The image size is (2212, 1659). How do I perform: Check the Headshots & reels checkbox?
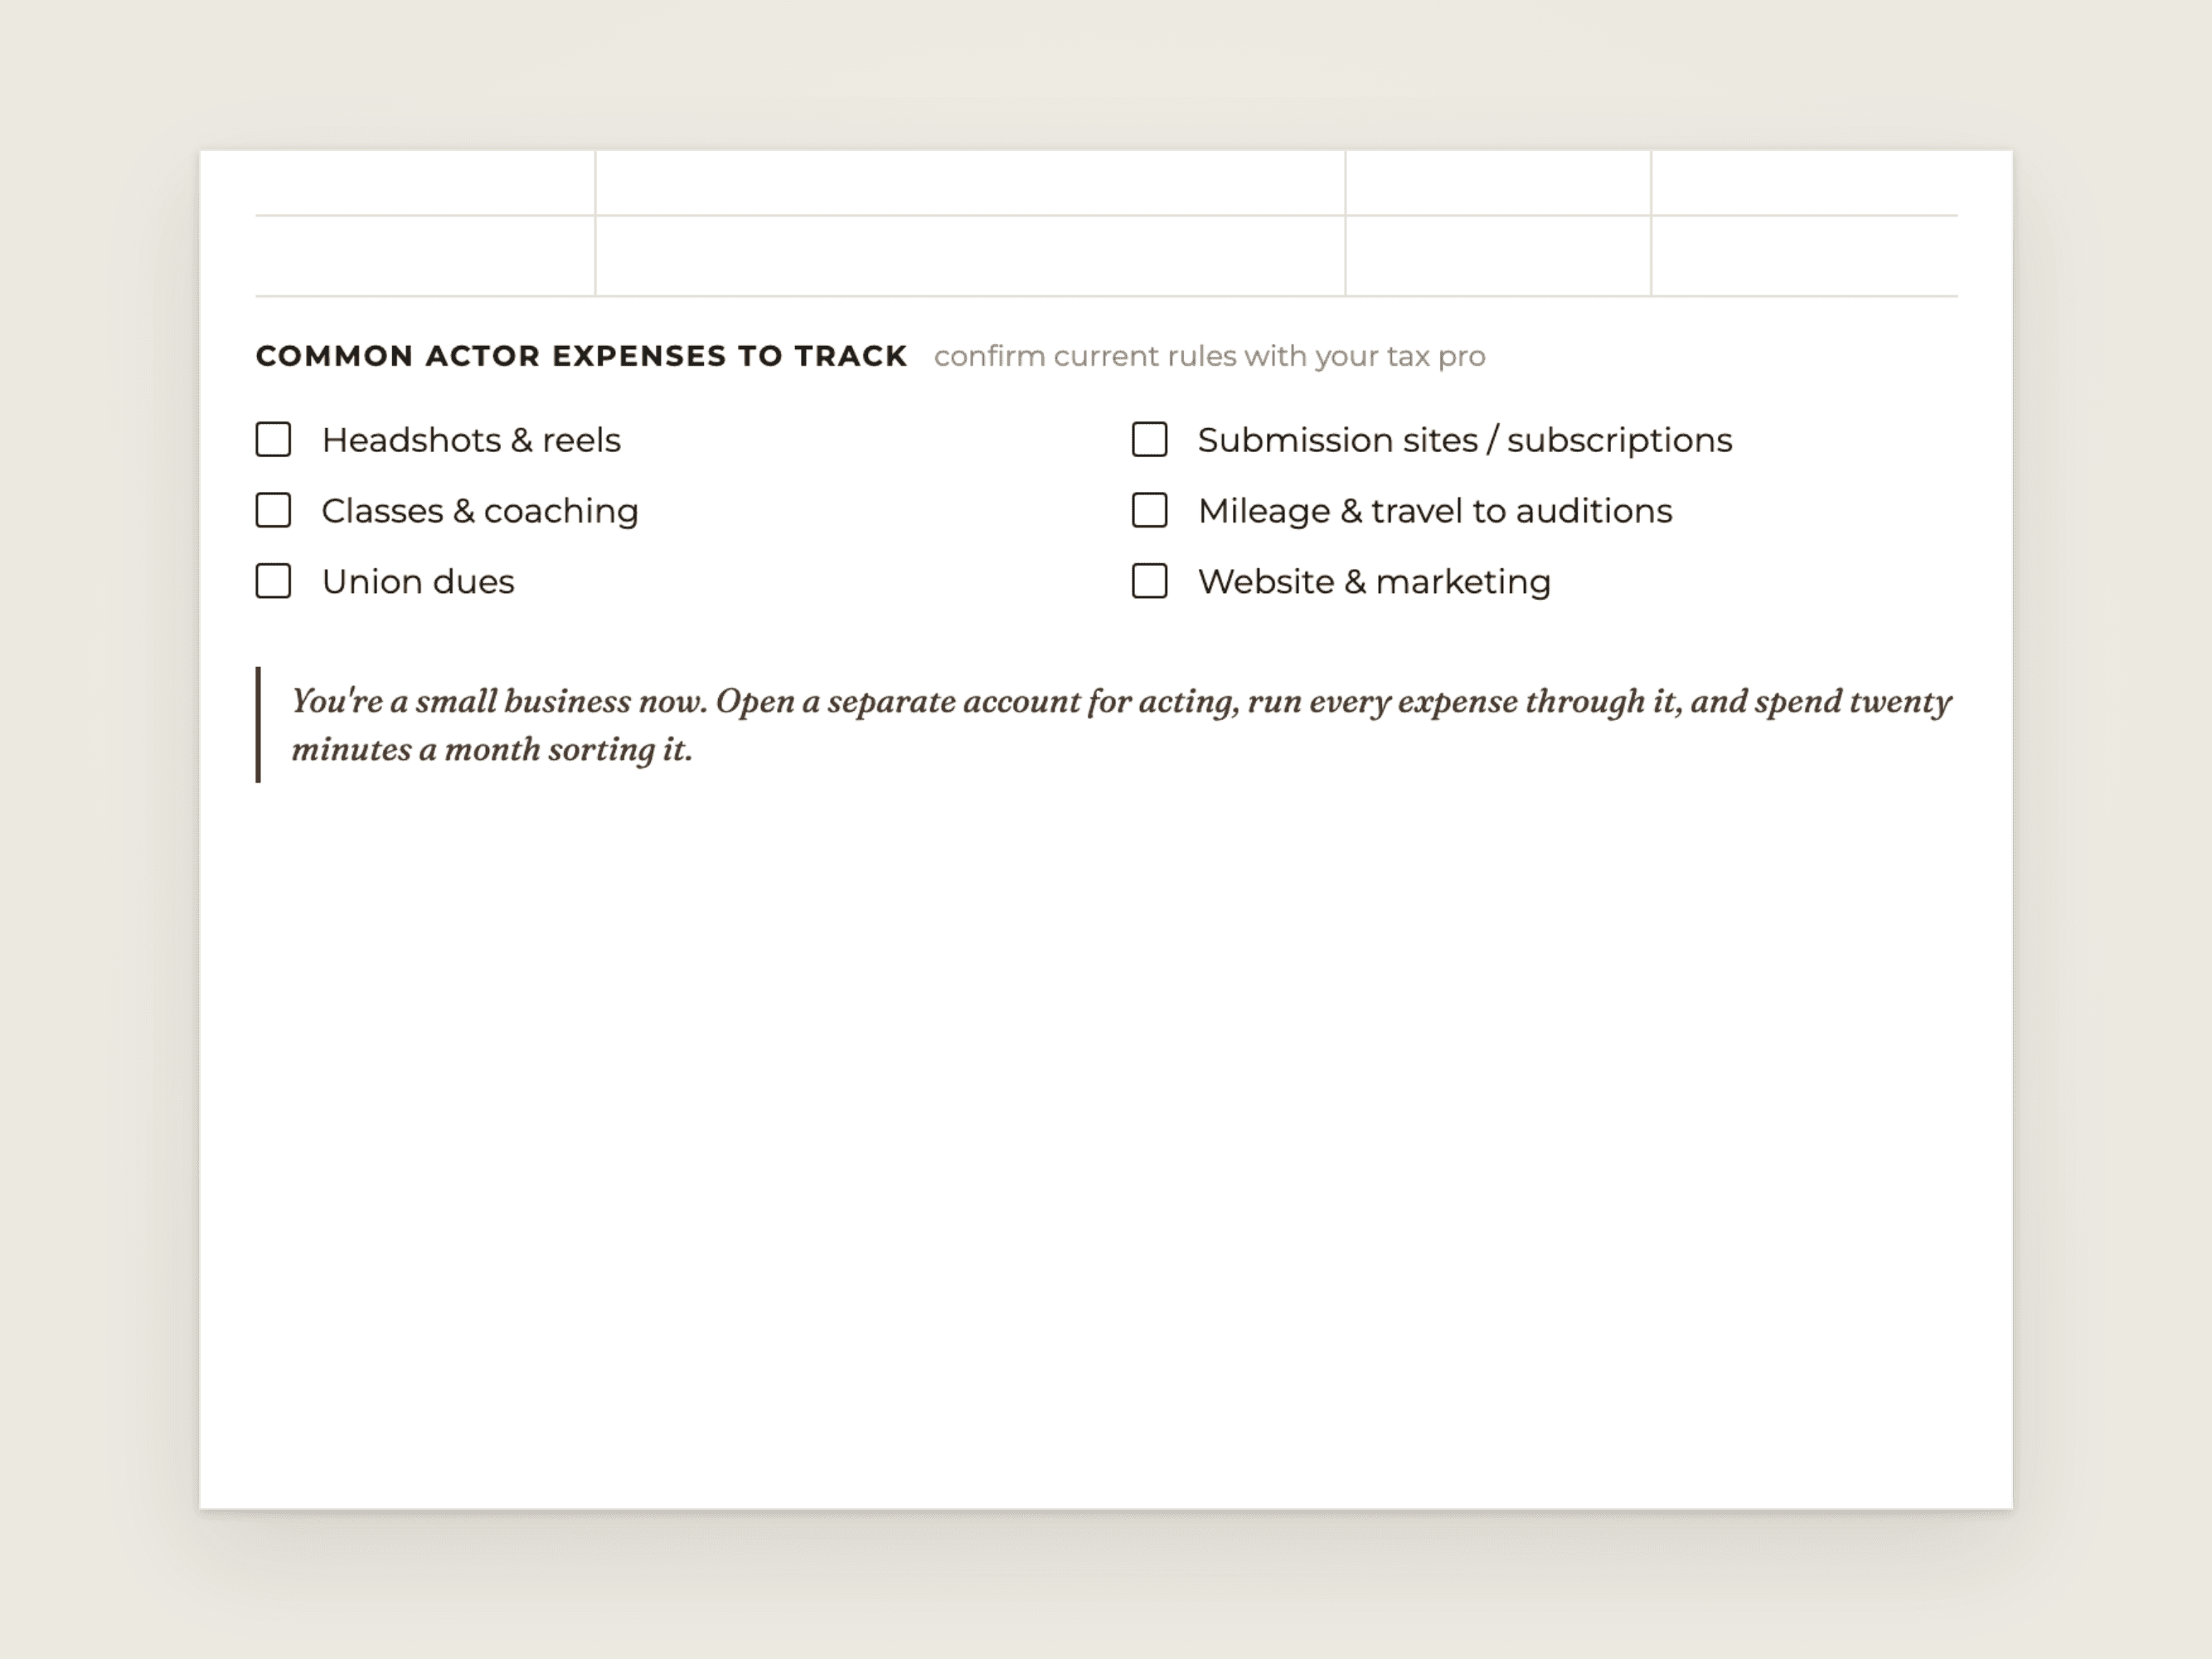(x=273, y=440)
